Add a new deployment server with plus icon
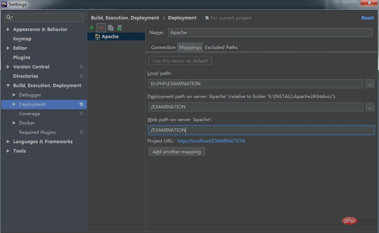 pyautogui.click(x=92, y=28)
